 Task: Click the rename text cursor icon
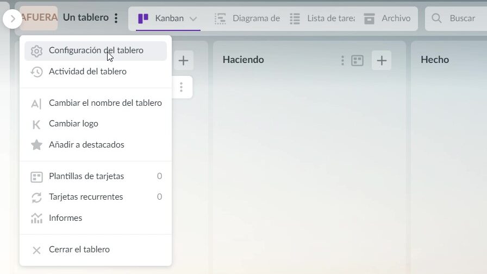(36, 104)
